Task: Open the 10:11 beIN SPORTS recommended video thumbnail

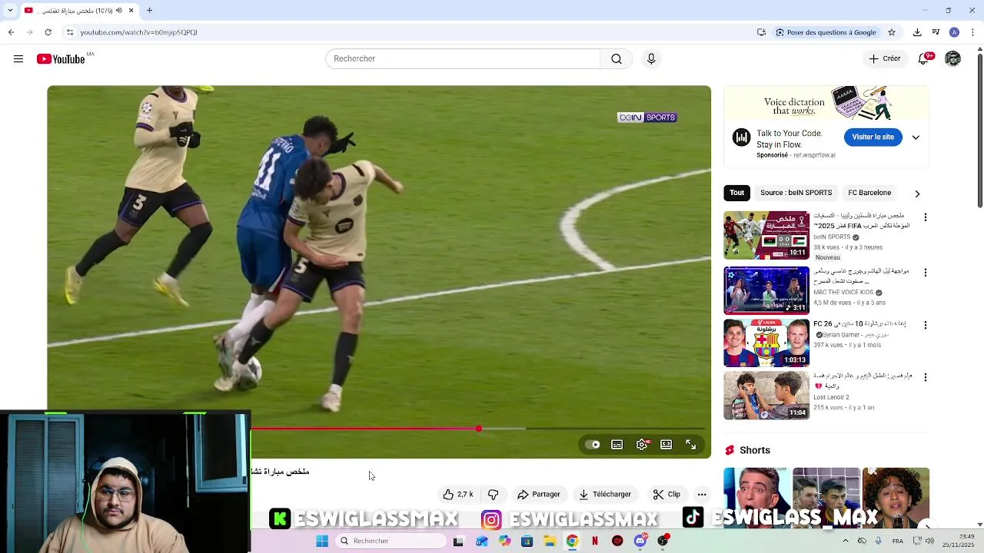Action: coord(766,236)
